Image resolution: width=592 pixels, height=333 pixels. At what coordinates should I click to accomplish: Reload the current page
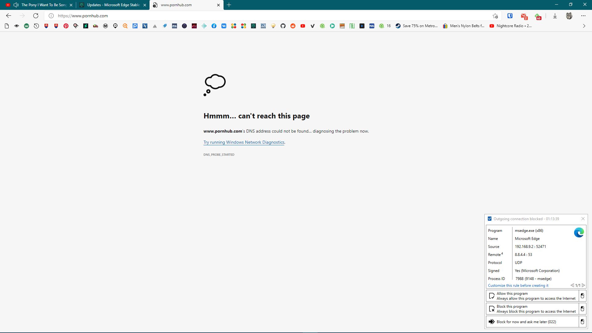(36, 16)
